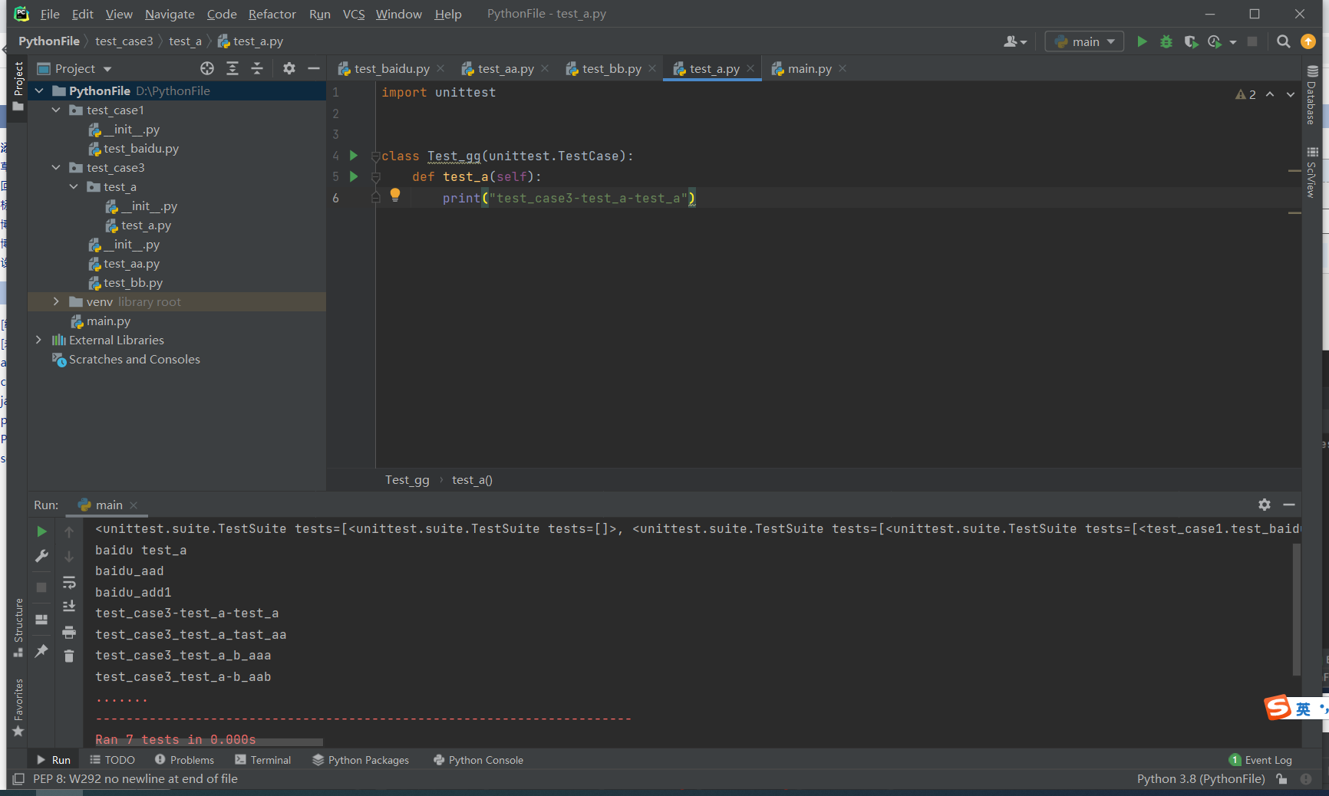Open the Terminal tool window
The image size is (1329, 796).
263,760
